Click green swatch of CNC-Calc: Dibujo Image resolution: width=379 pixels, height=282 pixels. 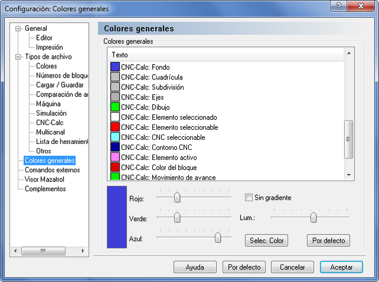(x=115, y=107)
